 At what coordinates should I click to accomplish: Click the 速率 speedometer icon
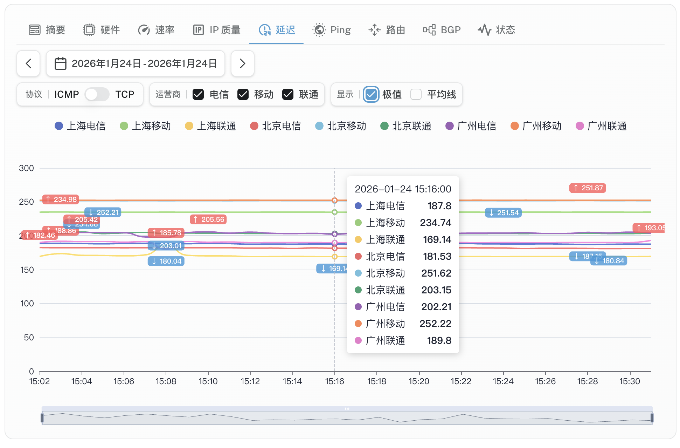[x=144, y=30]
